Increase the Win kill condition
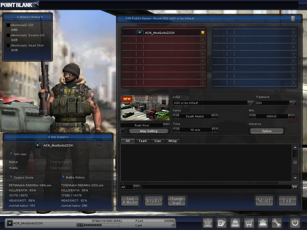The height and width of the screenshot is (230, 307). pos(291,116)
